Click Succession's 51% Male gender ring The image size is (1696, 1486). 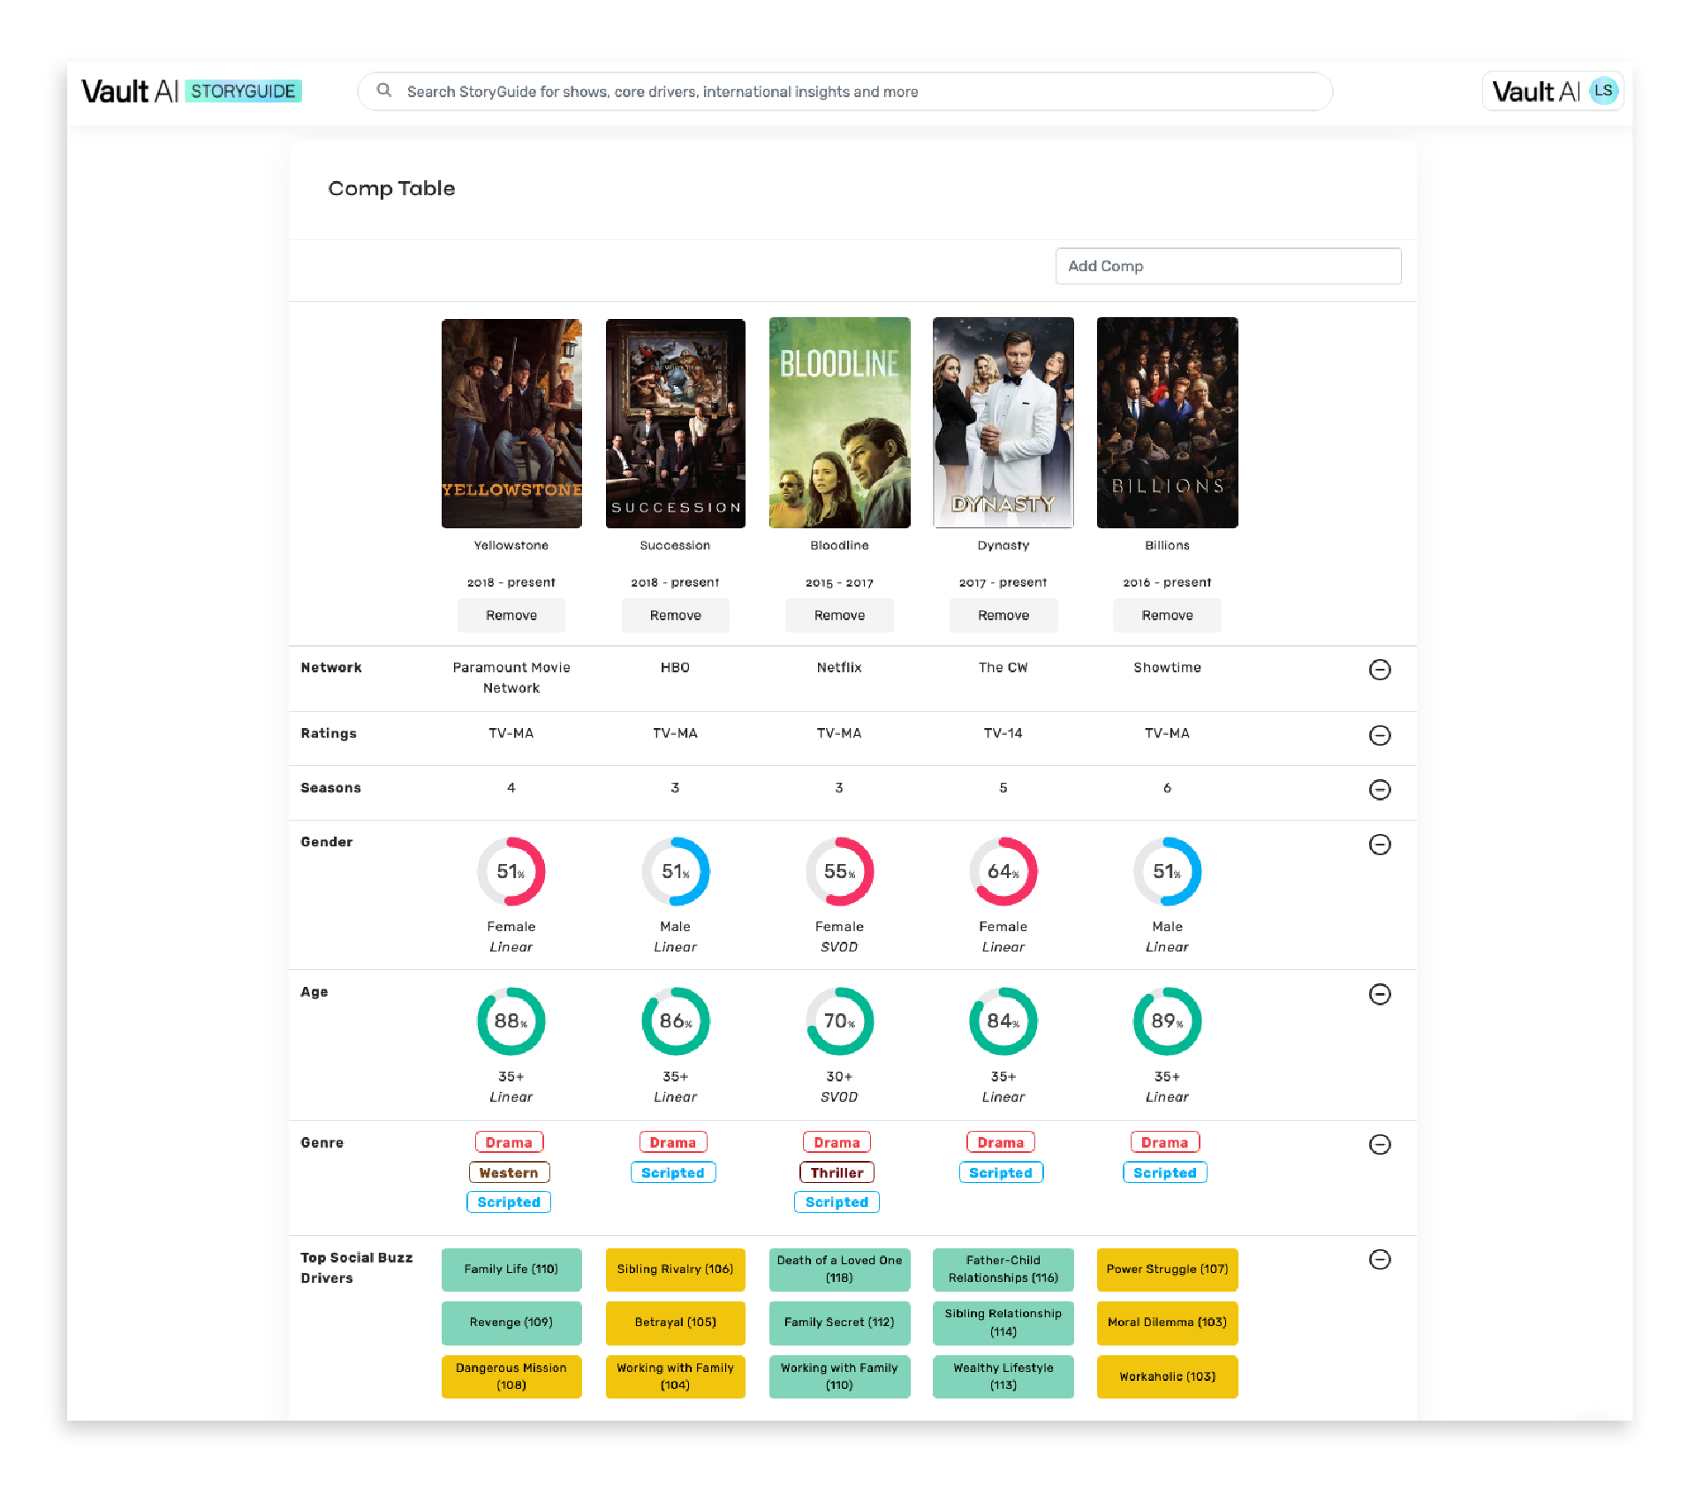(x=676, y=872)
